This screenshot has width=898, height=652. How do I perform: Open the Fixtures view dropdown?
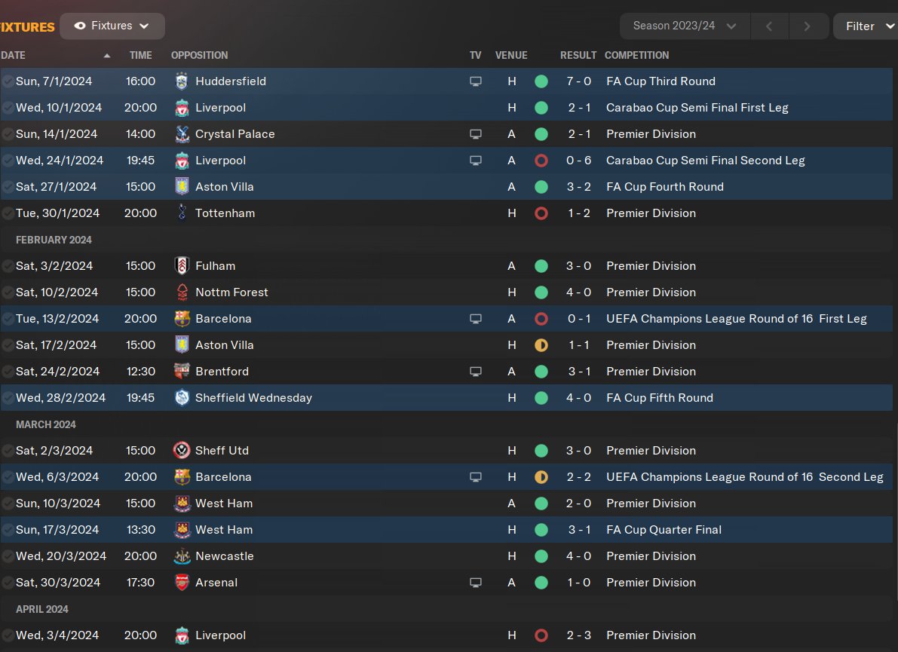[112, 26]
